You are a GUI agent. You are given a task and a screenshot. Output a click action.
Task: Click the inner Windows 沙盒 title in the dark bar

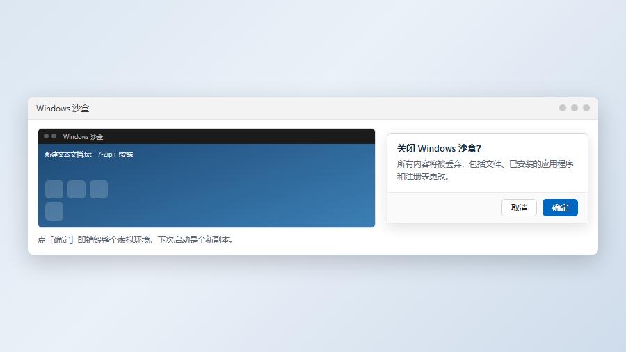point(83,137)
